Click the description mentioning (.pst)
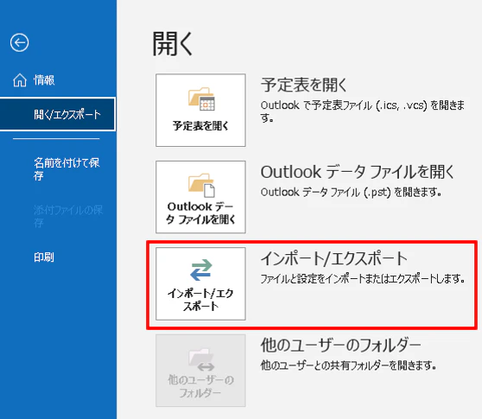 coord(351,193)
